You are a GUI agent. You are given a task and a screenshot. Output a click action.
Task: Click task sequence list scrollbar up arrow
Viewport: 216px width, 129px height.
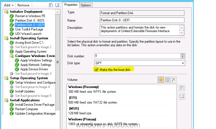pyautogui.click(x=57, y=12)
